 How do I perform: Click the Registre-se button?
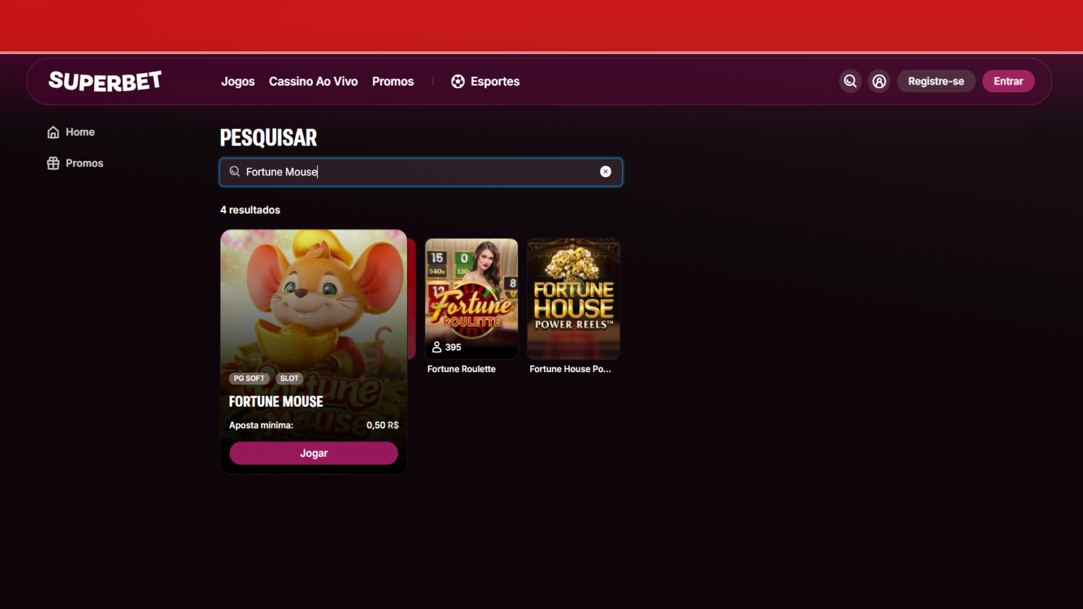[x=936, y=81]
